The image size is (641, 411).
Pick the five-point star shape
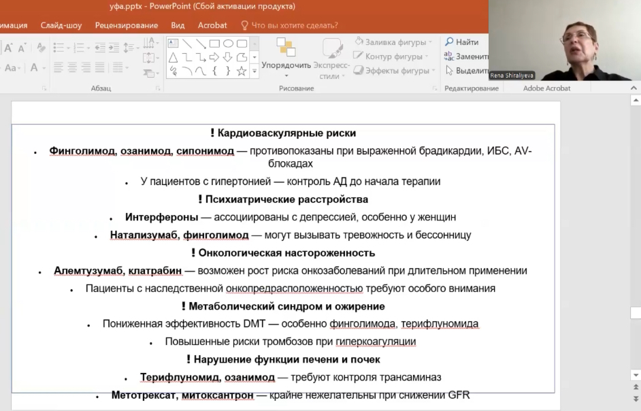point(242,70)
